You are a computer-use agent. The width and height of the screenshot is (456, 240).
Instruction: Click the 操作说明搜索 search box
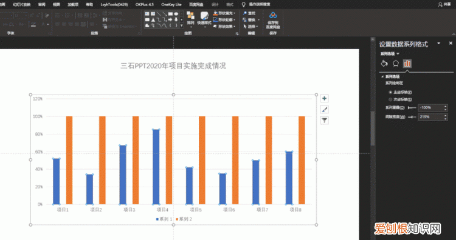[260, 4]
